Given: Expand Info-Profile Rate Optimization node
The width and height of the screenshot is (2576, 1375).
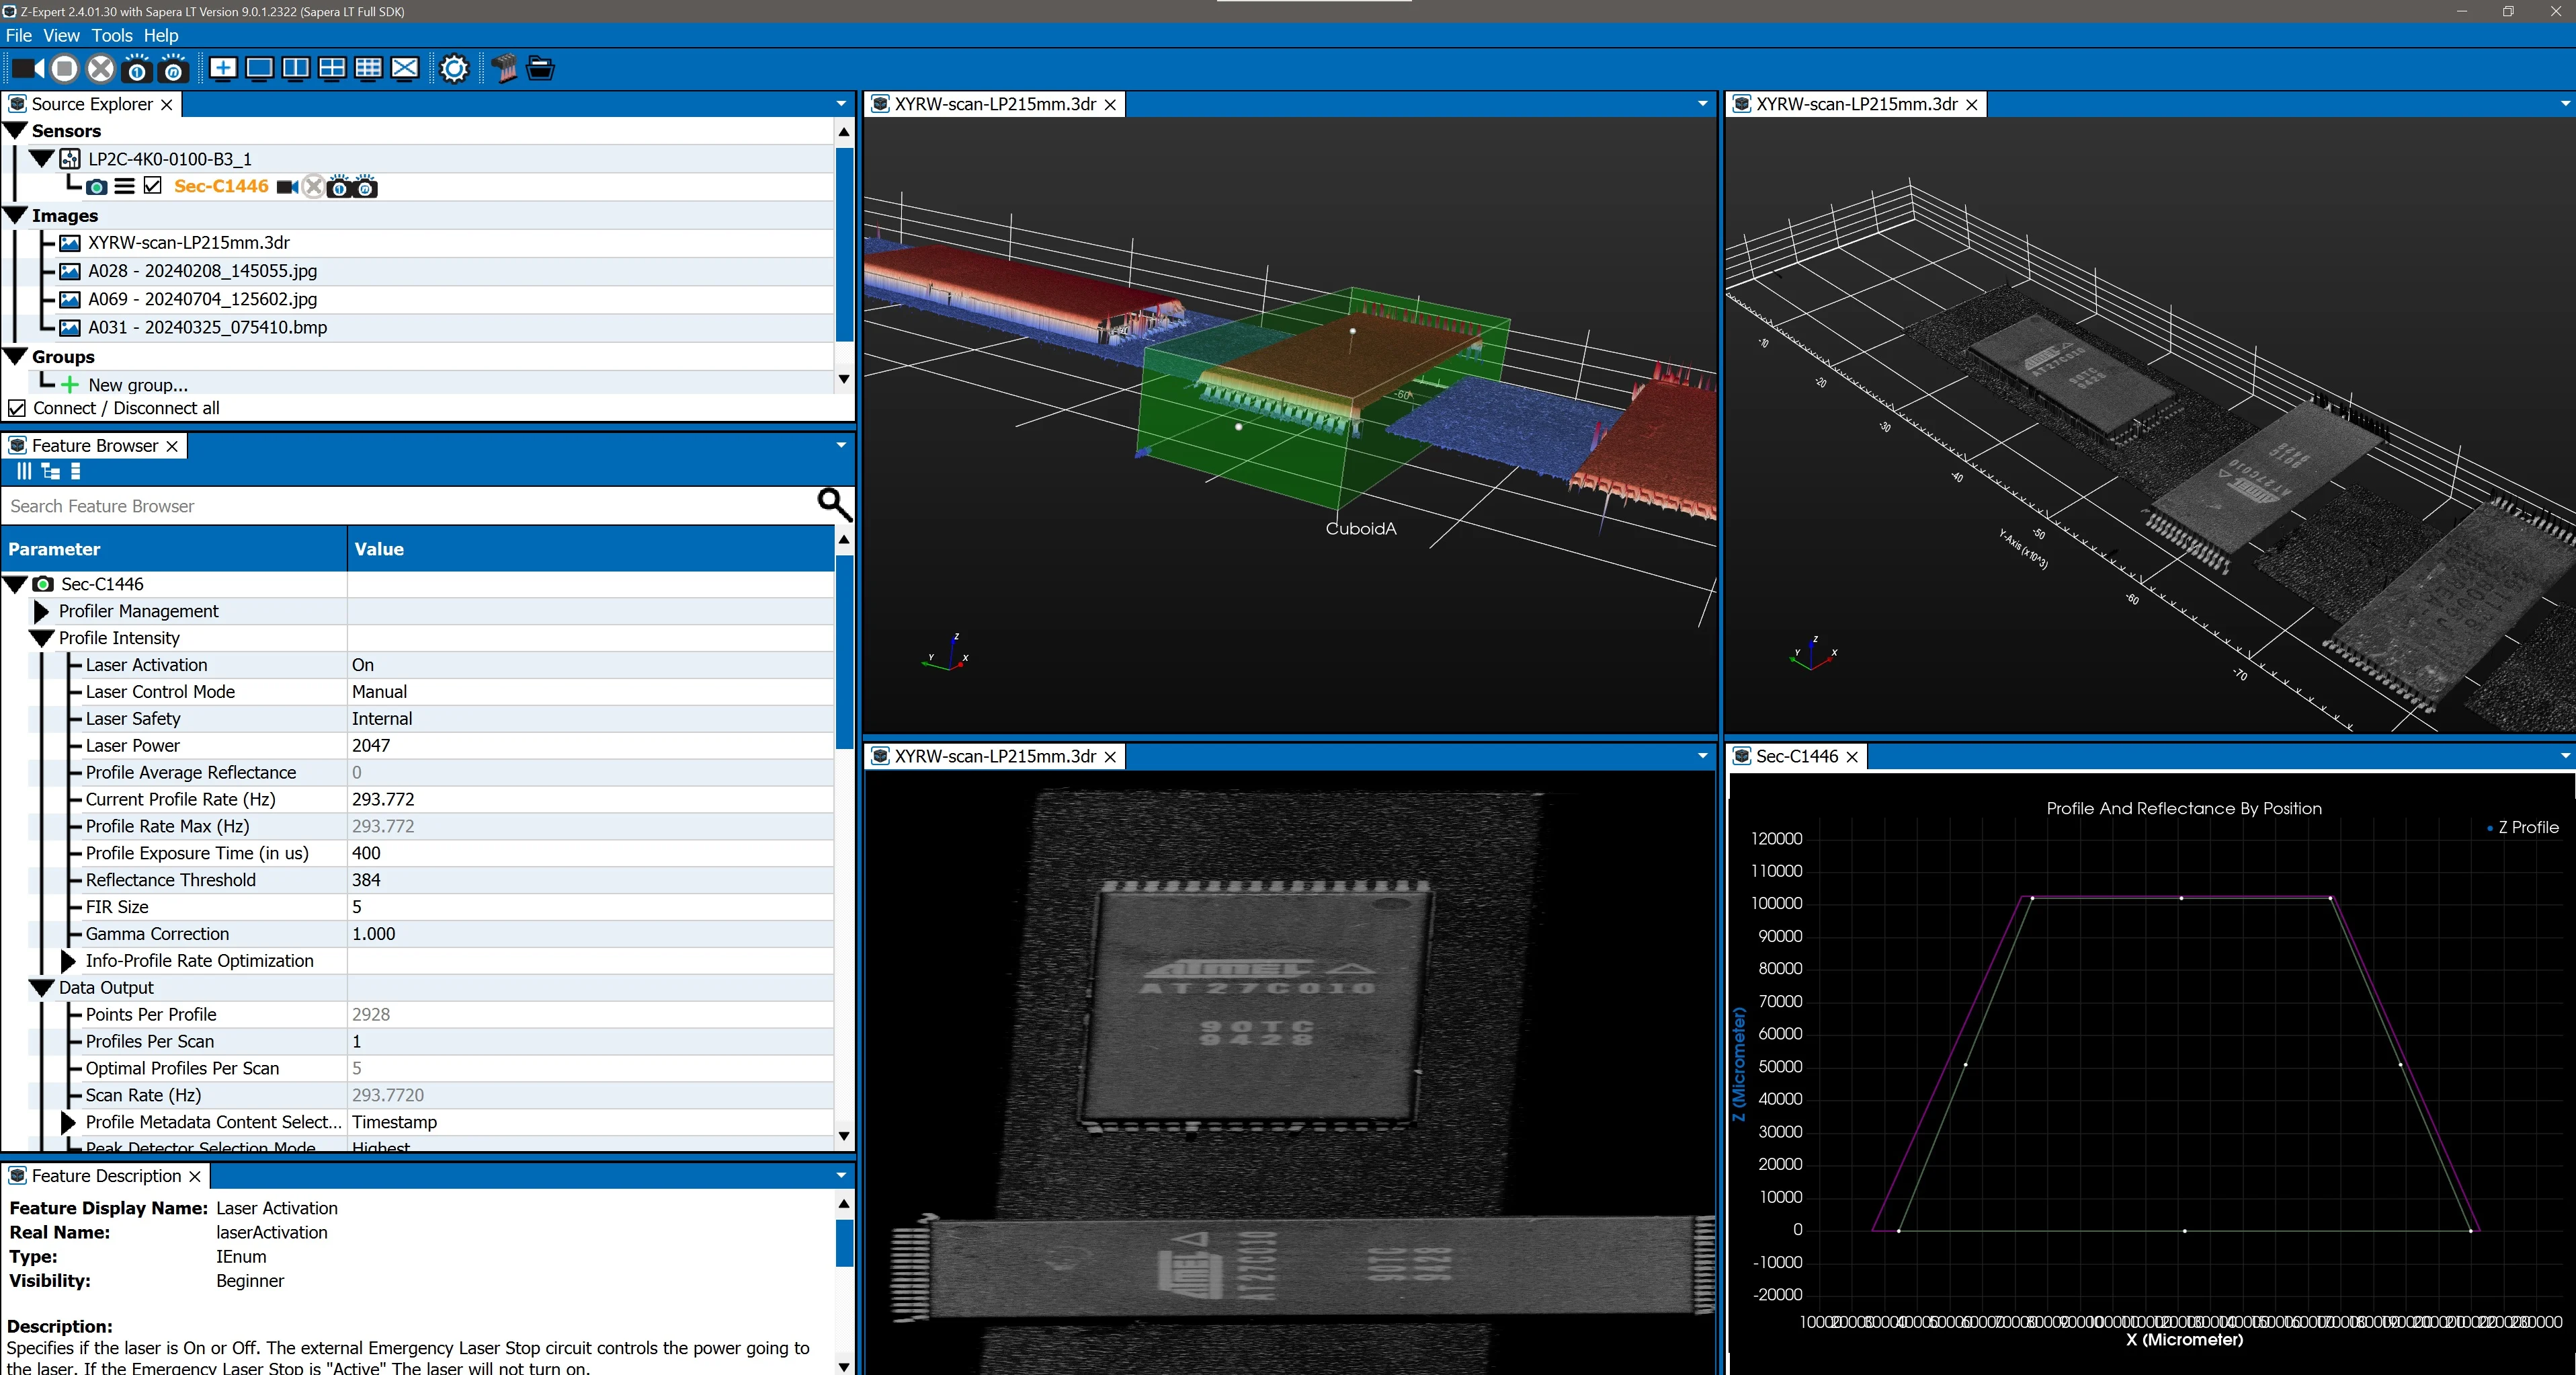Looking at the screenshot, I should [x=69, y=961].
